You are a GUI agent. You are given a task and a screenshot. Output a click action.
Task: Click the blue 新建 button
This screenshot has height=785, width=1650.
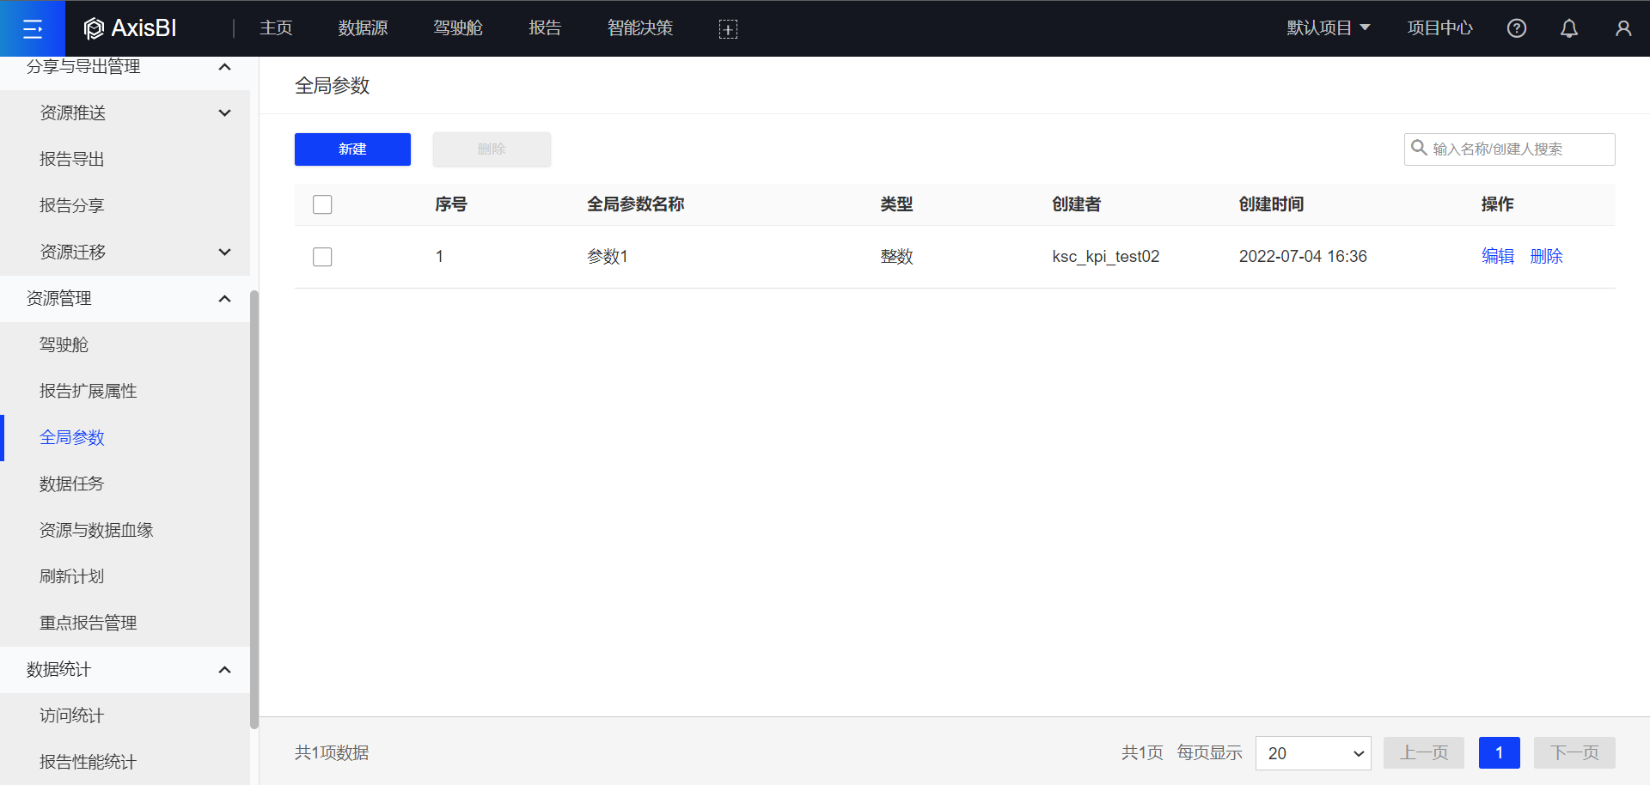tap(352, 149)
